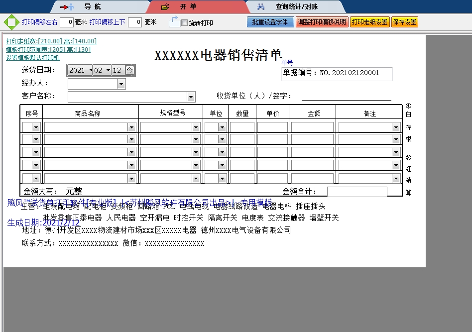Click the folder icon on the 开单 tab
Viewport: 472px width, 332px height.
point(165,6)
